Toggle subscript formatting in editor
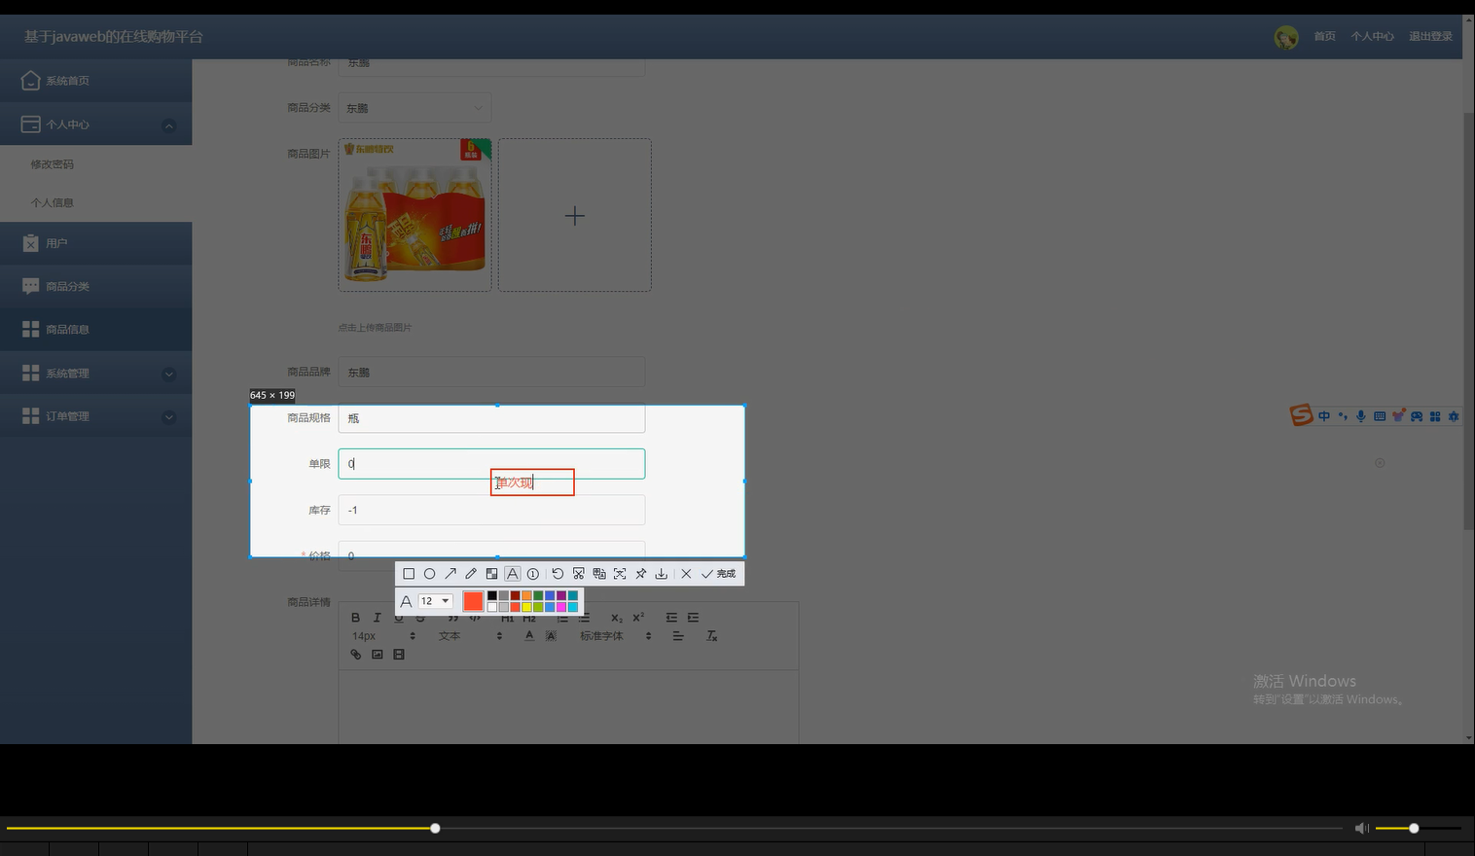Viewport: 1475px width, 856px height. point(617,618)
